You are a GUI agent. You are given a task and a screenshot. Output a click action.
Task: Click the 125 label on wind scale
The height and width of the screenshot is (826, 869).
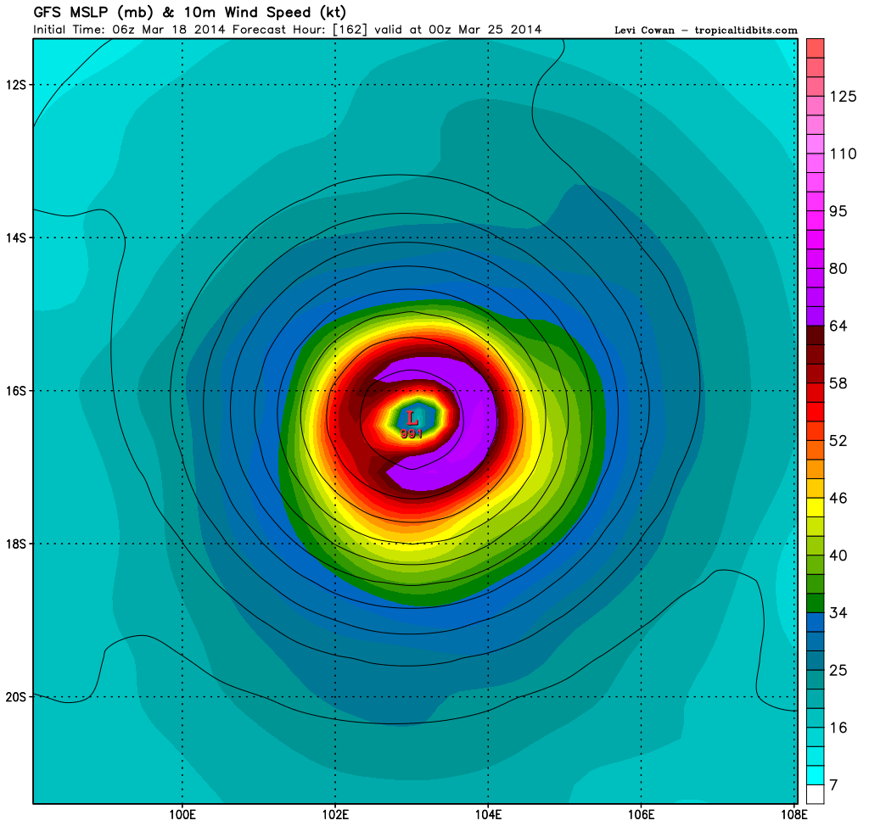tap(843, 97)
